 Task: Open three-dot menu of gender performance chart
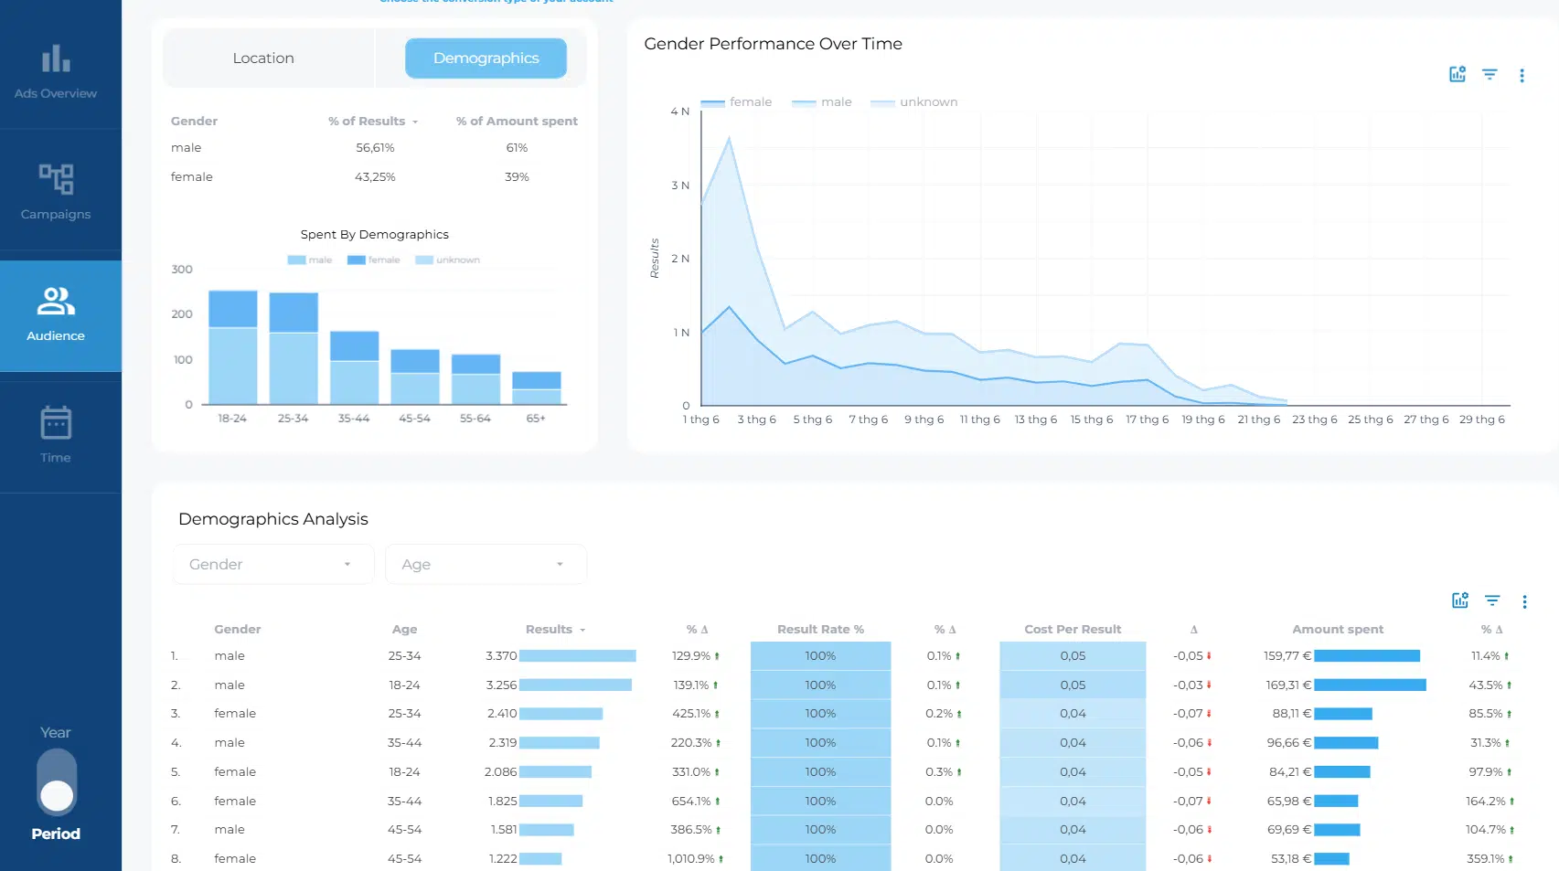click(1522, 76)
